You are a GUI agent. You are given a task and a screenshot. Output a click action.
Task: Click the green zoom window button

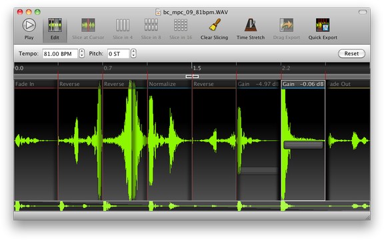[37, 12]
